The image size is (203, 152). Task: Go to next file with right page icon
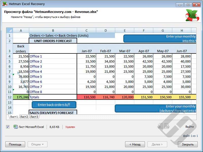[167, 126]
